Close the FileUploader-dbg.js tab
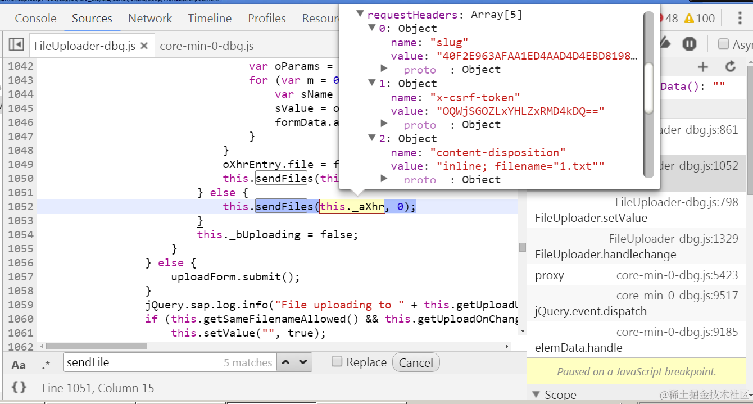Viewport: 753px width, 404px height. click(x=144, y=46)
